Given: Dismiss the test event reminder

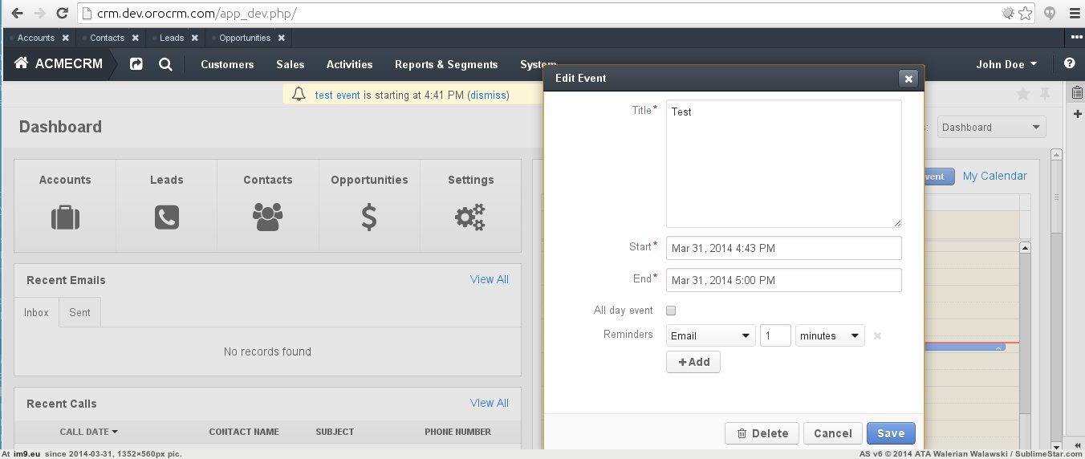Looking at the screenshot, I should [x=488, y=95].
